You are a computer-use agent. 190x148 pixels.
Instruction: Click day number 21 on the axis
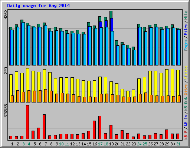click(122, 144)
